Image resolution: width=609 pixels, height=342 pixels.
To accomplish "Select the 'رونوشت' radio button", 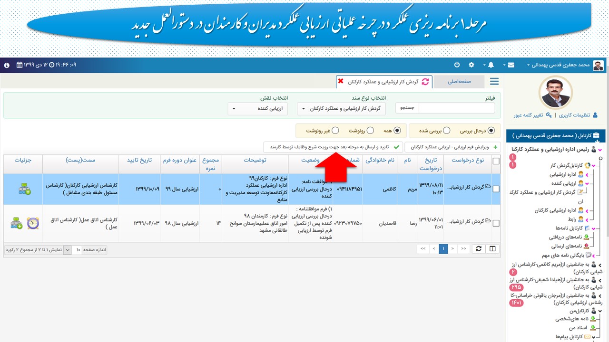I will pyautogui.click(x=370, y=131).
